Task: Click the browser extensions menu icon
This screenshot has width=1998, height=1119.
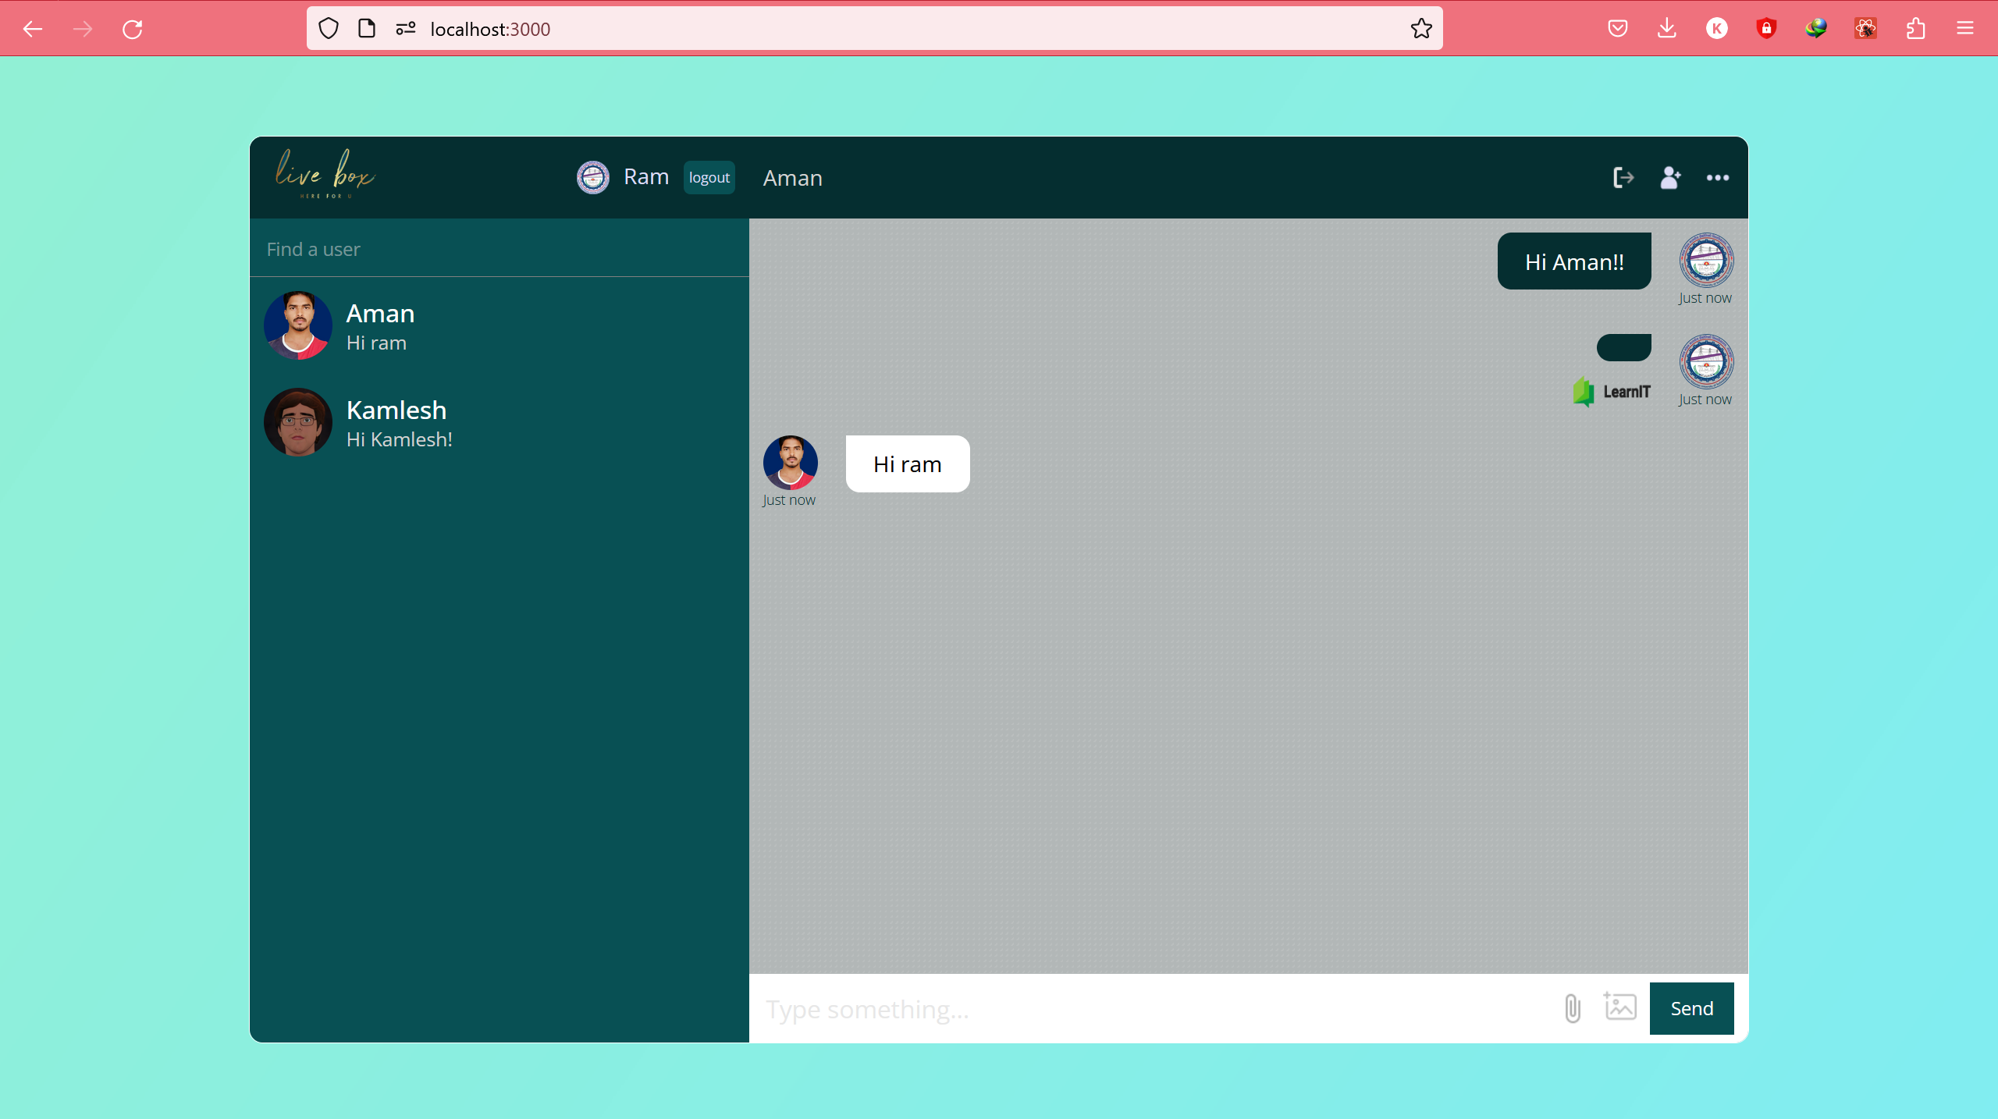Action: click(1917, 27)
